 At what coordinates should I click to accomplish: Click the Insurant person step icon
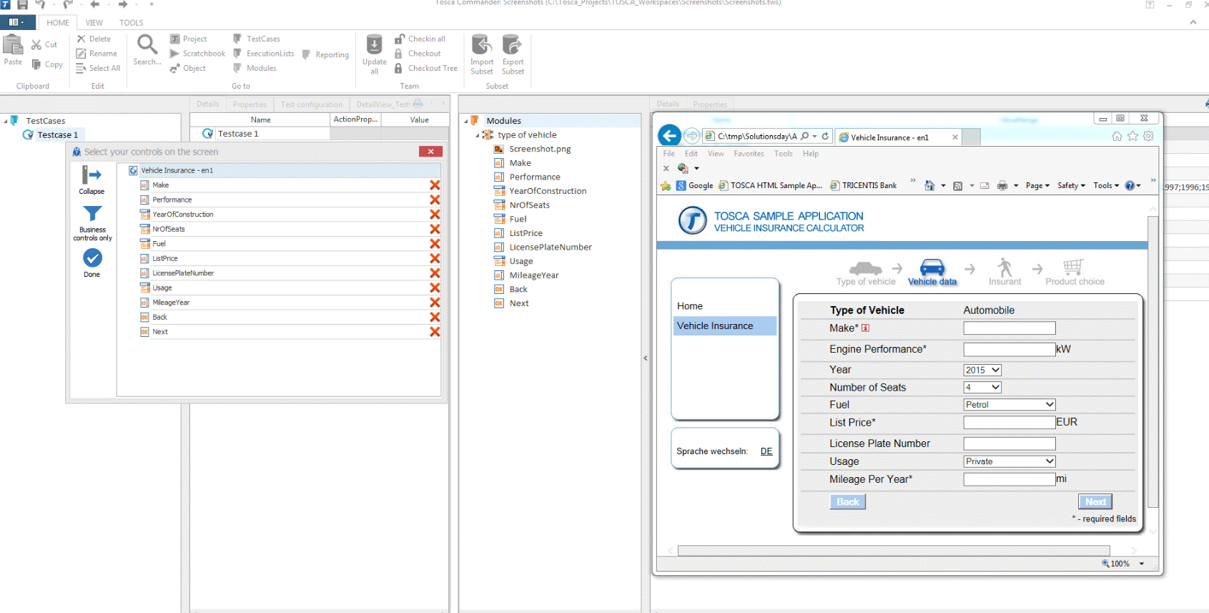click(1005, 268)
